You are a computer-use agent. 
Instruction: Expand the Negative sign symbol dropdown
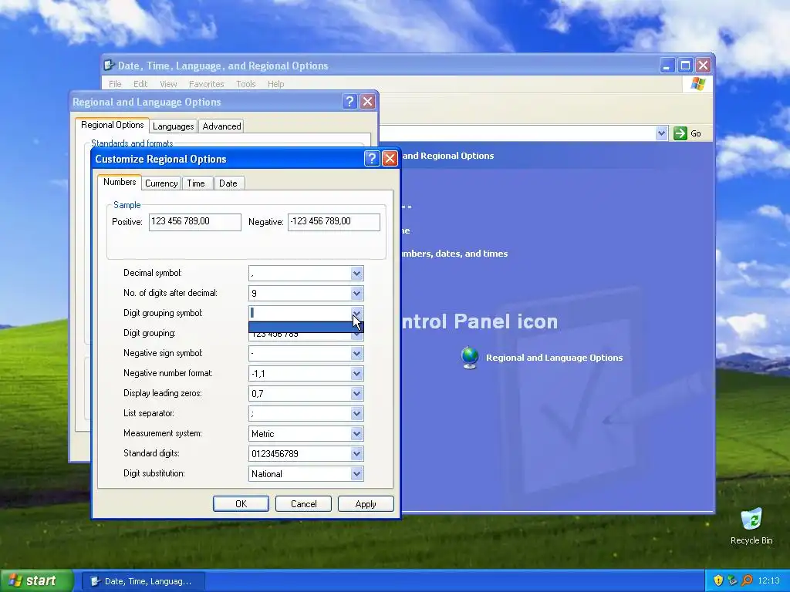pos(356,353)
